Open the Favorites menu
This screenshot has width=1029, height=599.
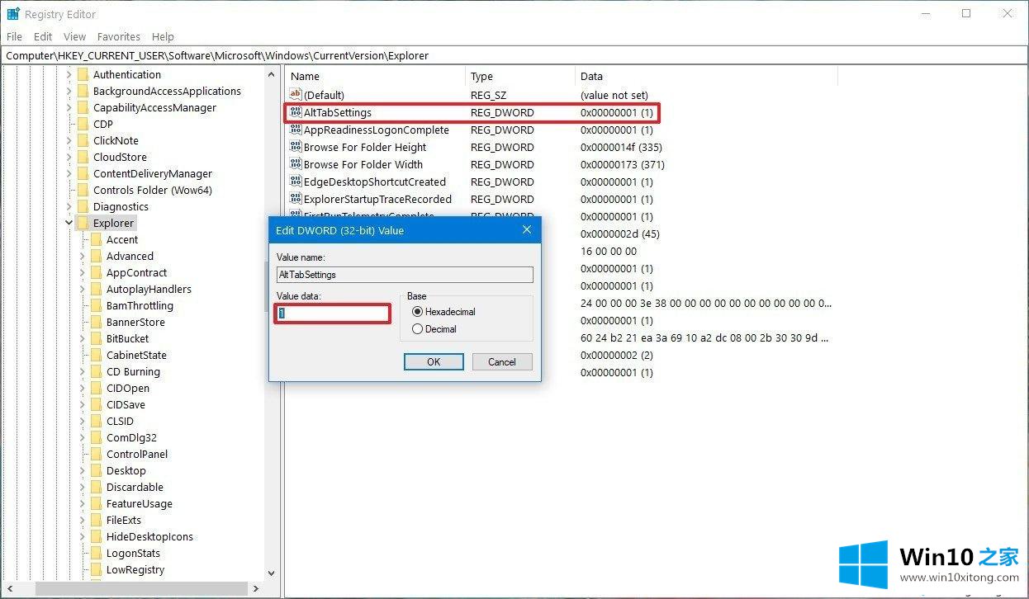119,36
